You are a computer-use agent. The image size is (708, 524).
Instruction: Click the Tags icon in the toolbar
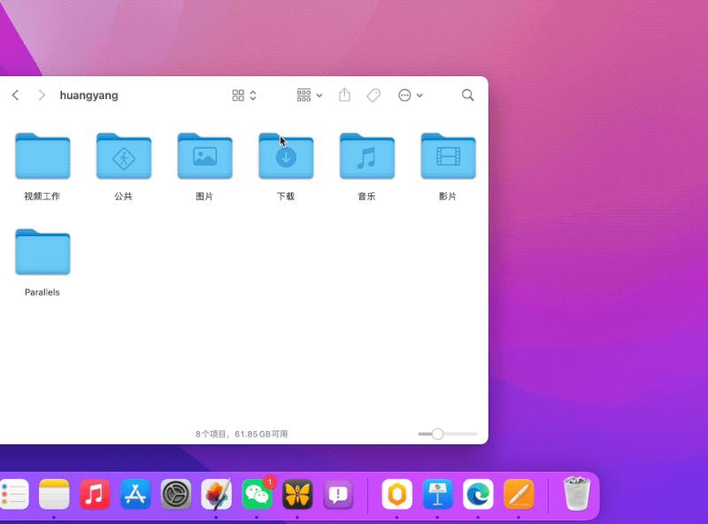point(371,95)
